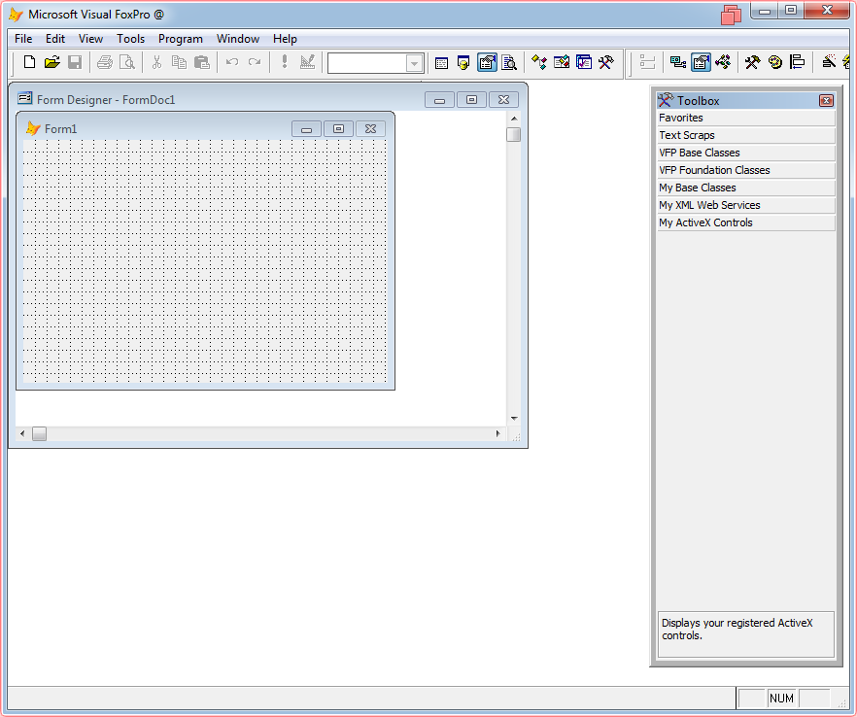This screenshot has height=717, width=857.
Task: Click the Set Tab Order icon
Action: [x=647, y=63]
